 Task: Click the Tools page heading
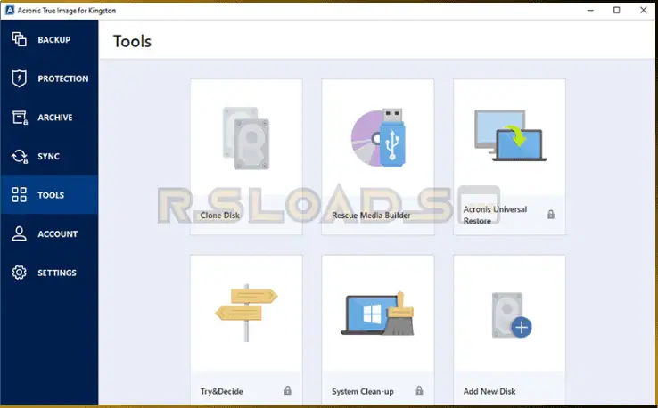tap(132, 41)
